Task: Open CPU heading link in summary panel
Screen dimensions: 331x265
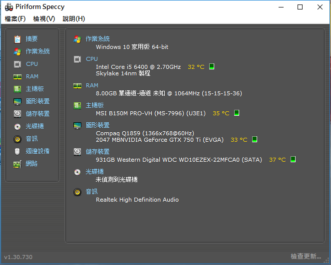Action: (x=92, y=59)
